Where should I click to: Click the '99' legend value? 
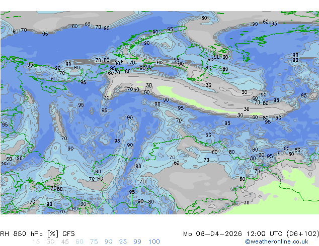pos(137,242)
